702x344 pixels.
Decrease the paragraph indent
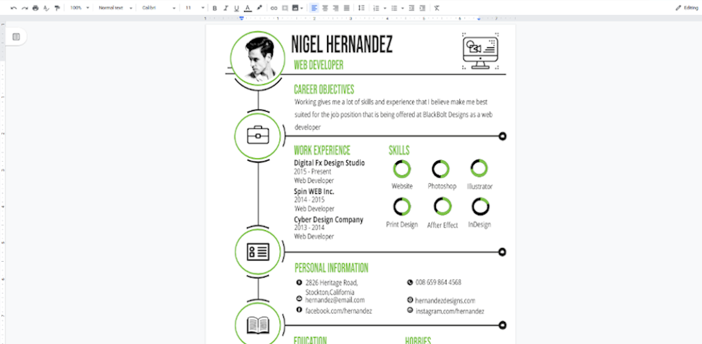411,8
